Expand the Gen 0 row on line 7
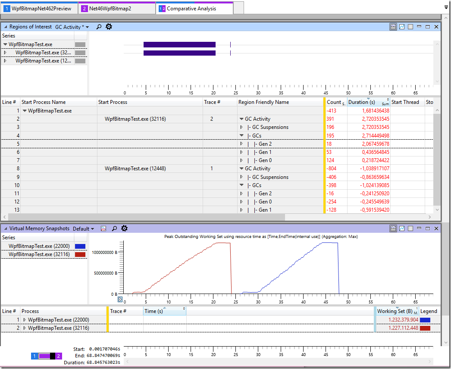 click(x=241, y=160)
